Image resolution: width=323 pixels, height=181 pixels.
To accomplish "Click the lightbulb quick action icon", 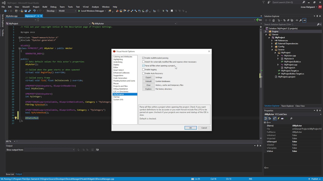I will 16,118.
